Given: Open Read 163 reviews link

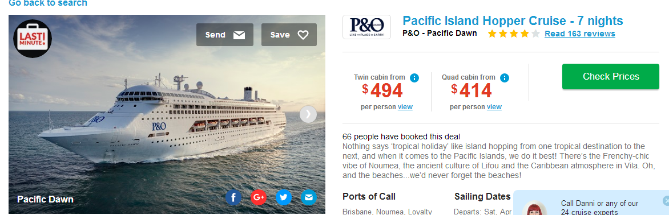Looking at the screenshot, I should [580, 34].
